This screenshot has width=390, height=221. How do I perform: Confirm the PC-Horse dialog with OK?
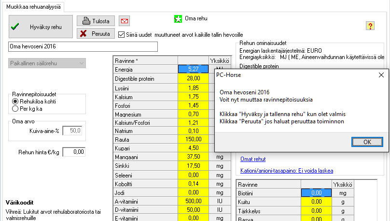point(367,142)
